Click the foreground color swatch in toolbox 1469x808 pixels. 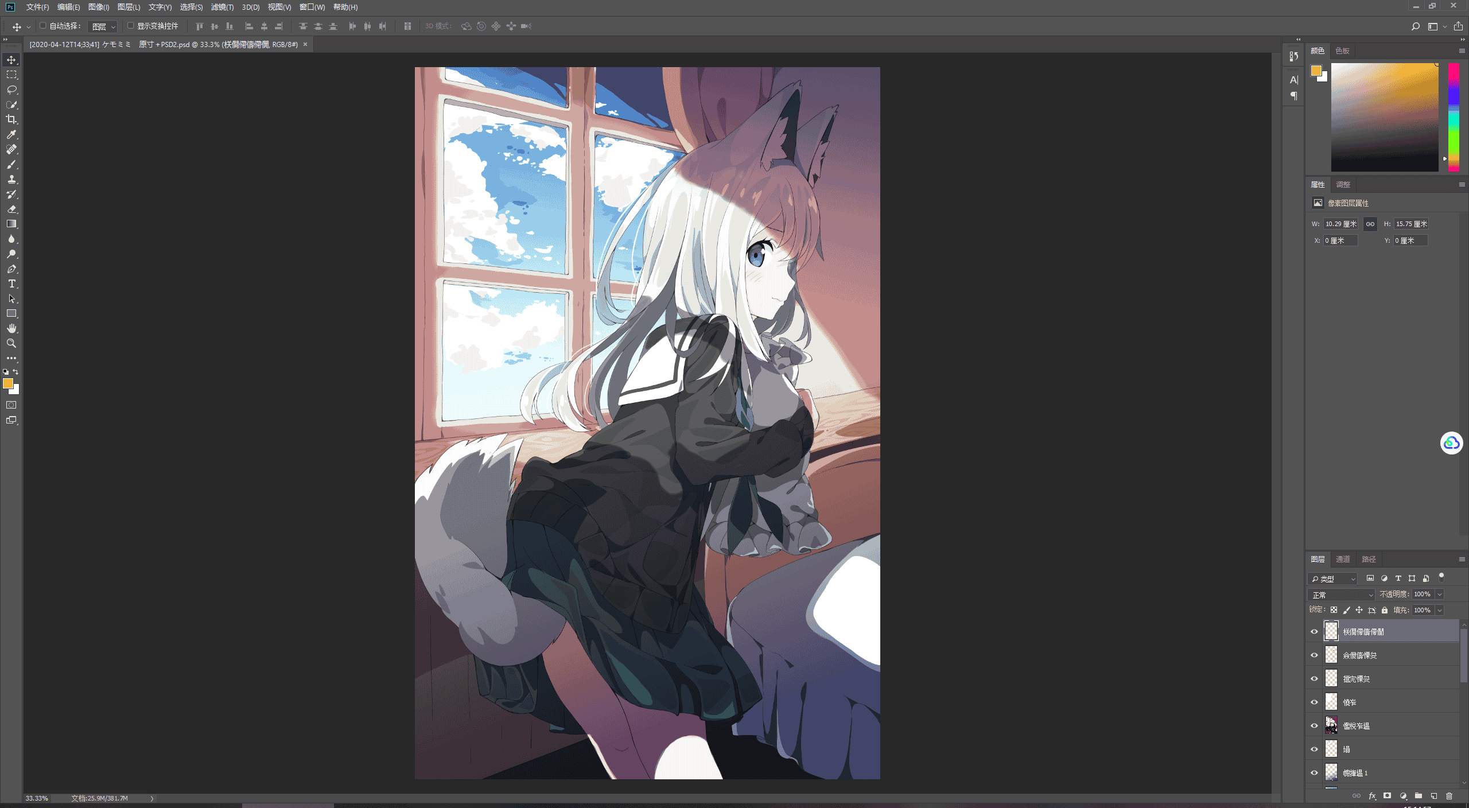pos(8,383)
